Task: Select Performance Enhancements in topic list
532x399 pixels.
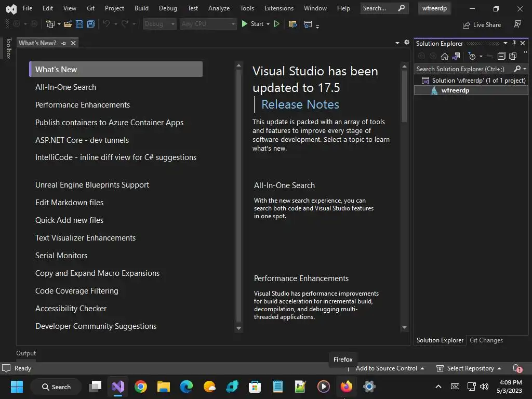Action: click(x=83, y=105)
